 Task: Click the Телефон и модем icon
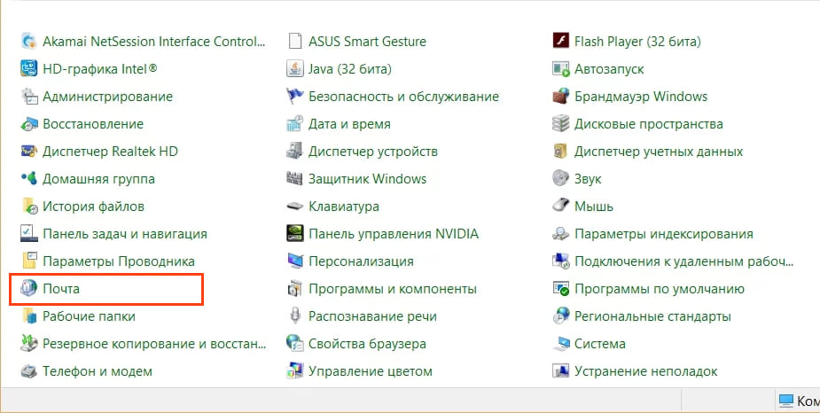(x=28, y=371)
